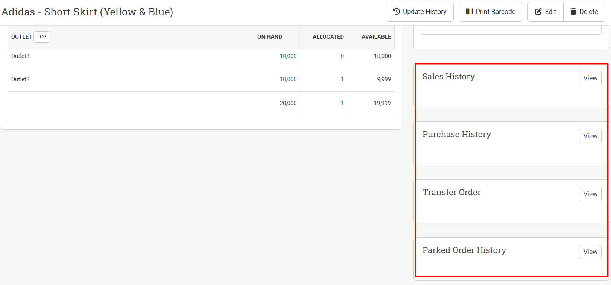
Task: Open Outlet2 on-hand quantity 10,000 link
Action: click(288, 79)
